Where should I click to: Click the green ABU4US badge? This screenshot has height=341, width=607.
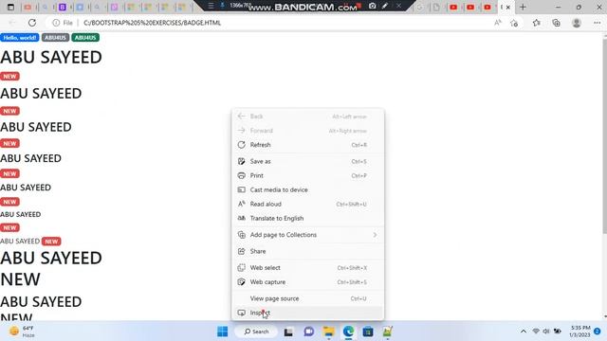85,38
